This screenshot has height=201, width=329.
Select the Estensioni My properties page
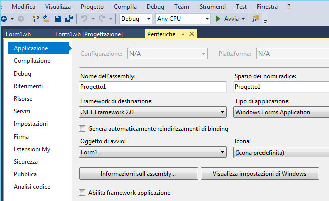(32, 149)
